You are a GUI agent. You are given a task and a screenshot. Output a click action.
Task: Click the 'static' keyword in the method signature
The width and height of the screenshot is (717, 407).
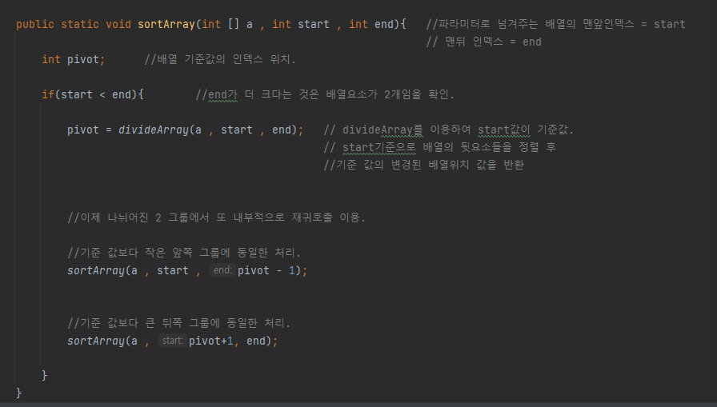click(x=80, y=24)
